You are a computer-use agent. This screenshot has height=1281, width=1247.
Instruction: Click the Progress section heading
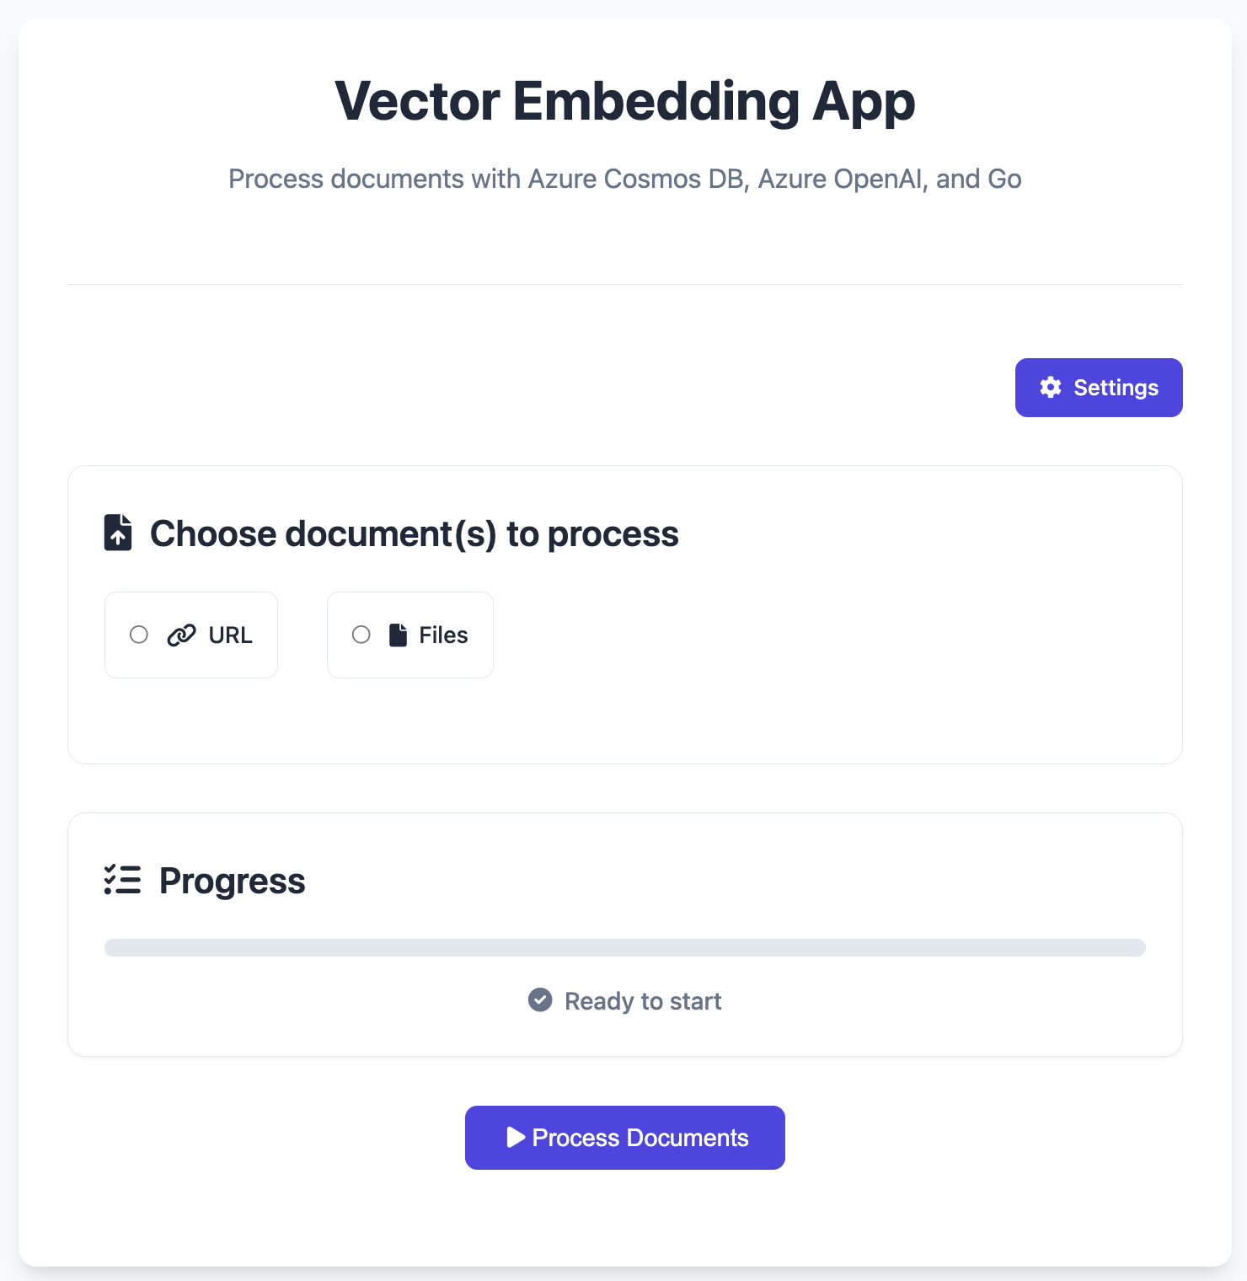pyautogui.click(x=232, y=882)
